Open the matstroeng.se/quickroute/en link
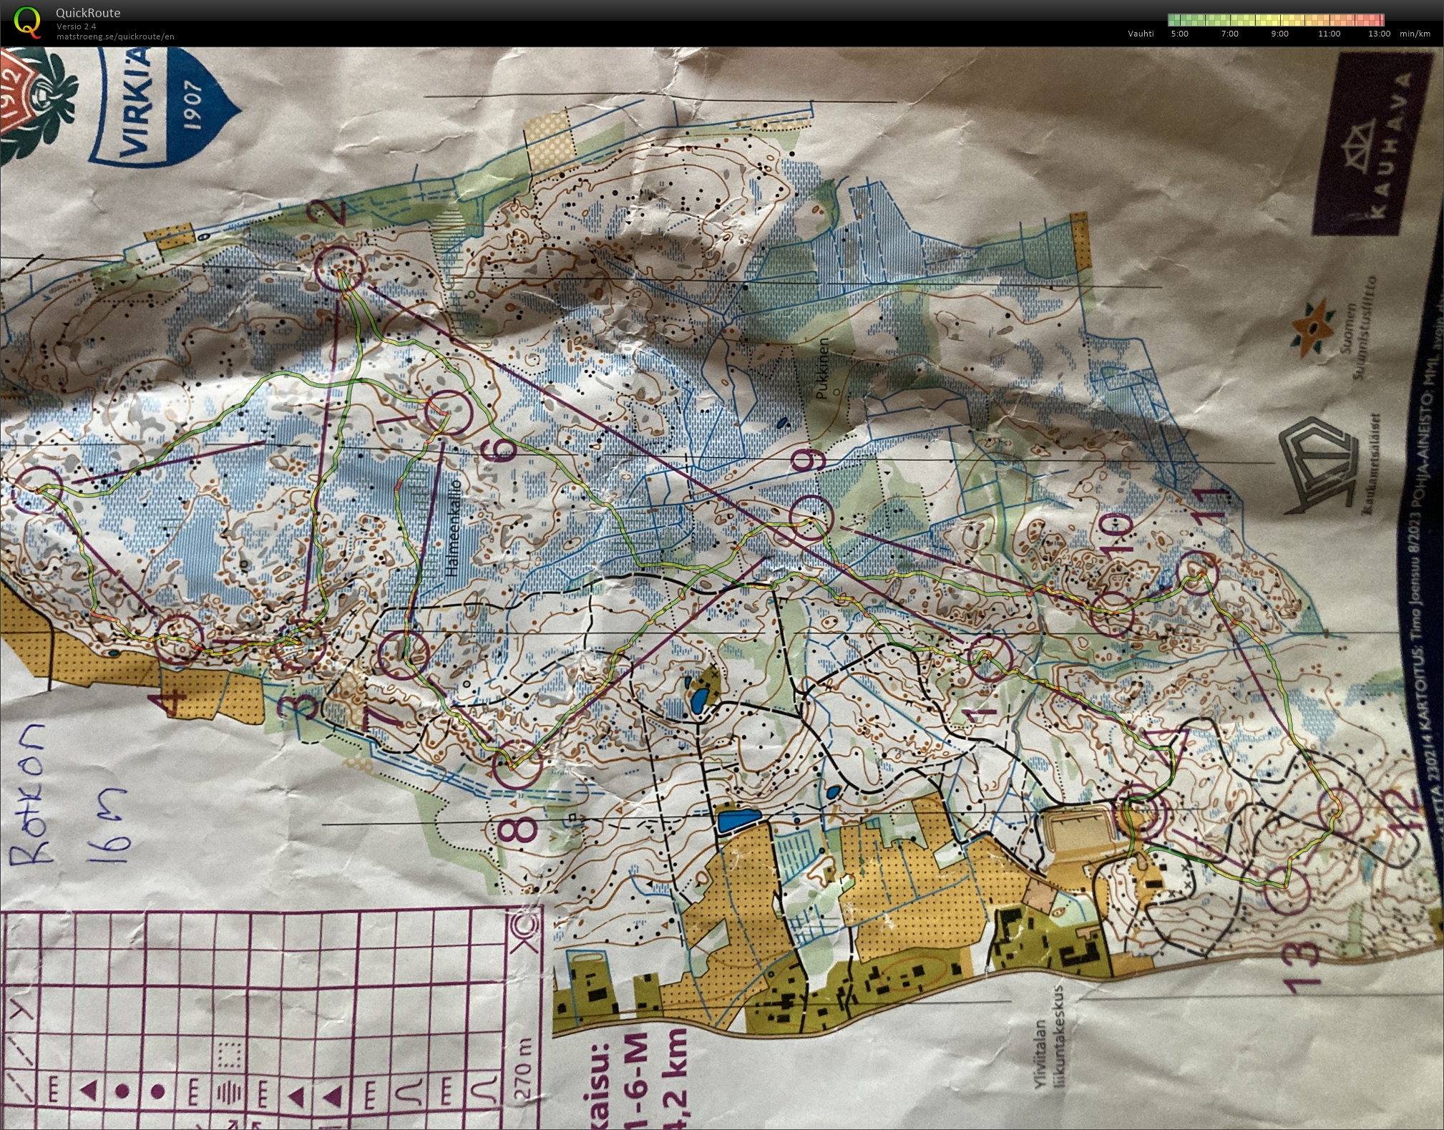The image size is (1444, 1130). point(115,36)
